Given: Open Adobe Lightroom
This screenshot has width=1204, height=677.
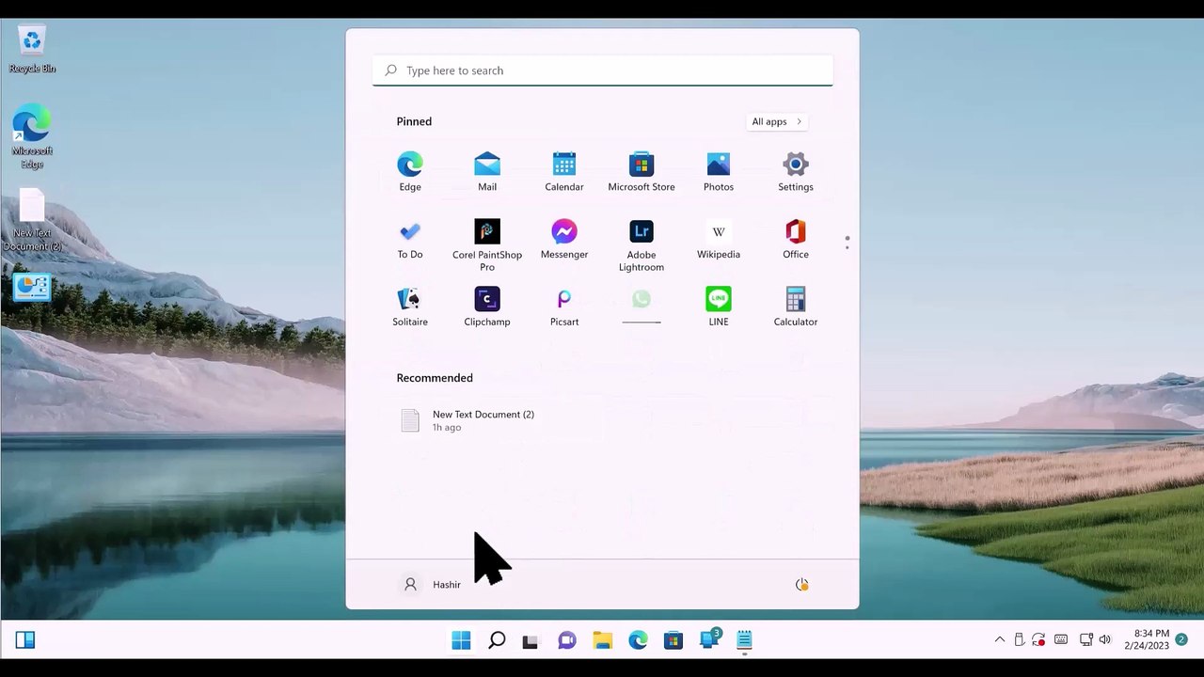Looking at the screenshot, I should pyautogui.click(x=642, y=245).
